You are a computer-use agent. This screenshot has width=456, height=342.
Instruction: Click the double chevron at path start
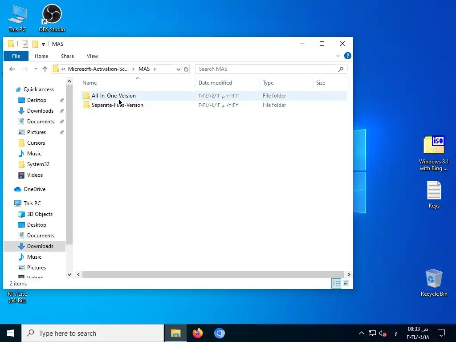[x=63, y=69]
